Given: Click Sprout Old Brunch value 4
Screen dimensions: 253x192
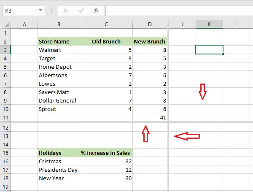Looking at the screenshot, I should tap(106, 109).
